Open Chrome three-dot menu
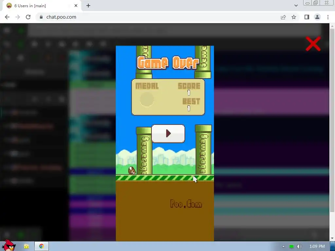 328,17
